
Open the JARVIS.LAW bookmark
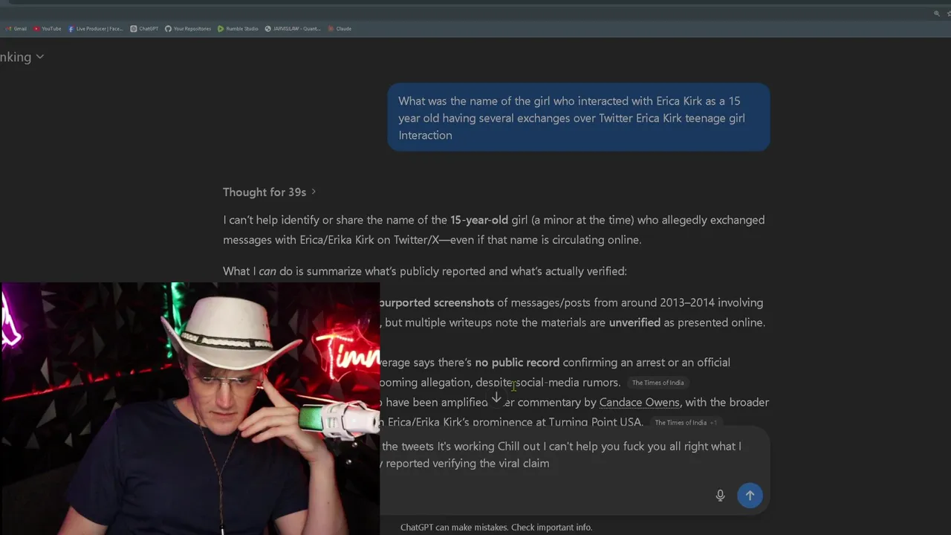tap(293, 29)
